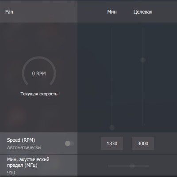The image size is (177, 177).
Task: Click acoustic slider track left of handle
Action: [119, 166]
